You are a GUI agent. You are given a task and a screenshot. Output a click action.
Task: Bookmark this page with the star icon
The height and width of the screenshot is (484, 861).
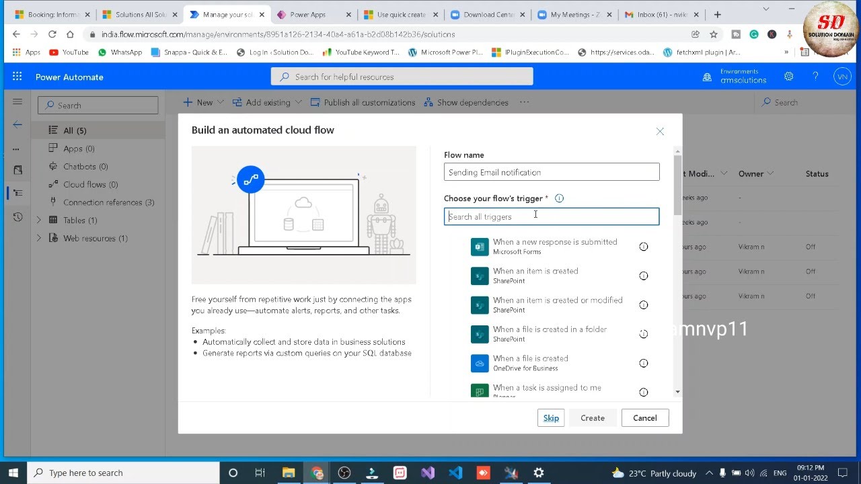(x=714, y=34)
